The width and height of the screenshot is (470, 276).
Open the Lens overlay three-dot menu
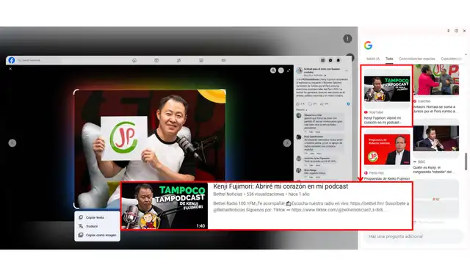point(347,39)
